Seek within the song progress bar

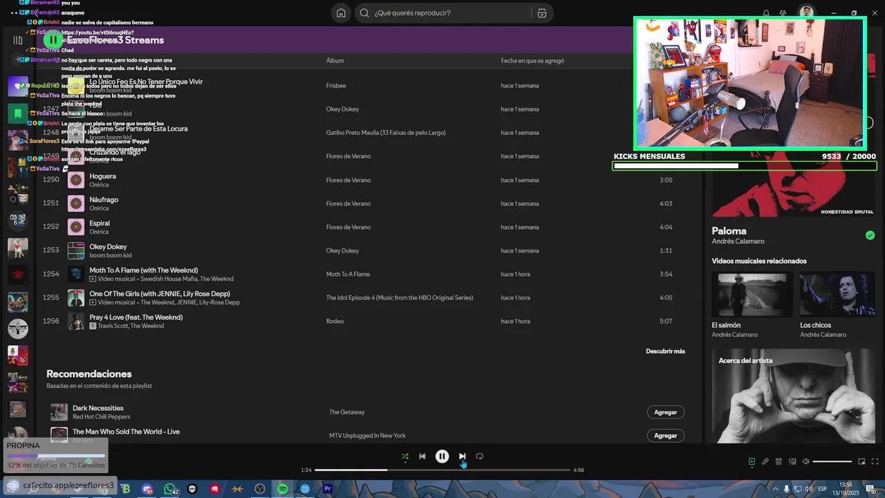[x=442, y=470]
